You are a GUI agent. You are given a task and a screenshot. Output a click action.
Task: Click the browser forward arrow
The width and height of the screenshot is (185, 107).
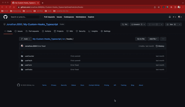click(x=6, y=7)
